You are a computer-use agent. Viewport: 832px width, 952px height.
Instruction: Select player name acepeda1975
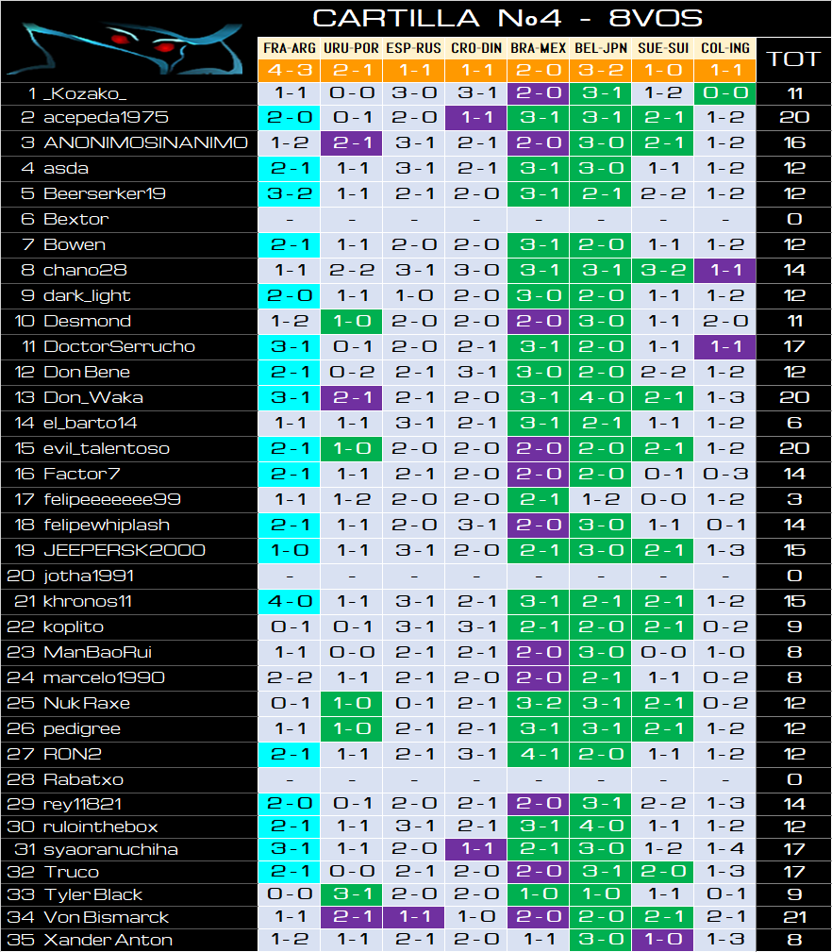click(x=106, y=117)
